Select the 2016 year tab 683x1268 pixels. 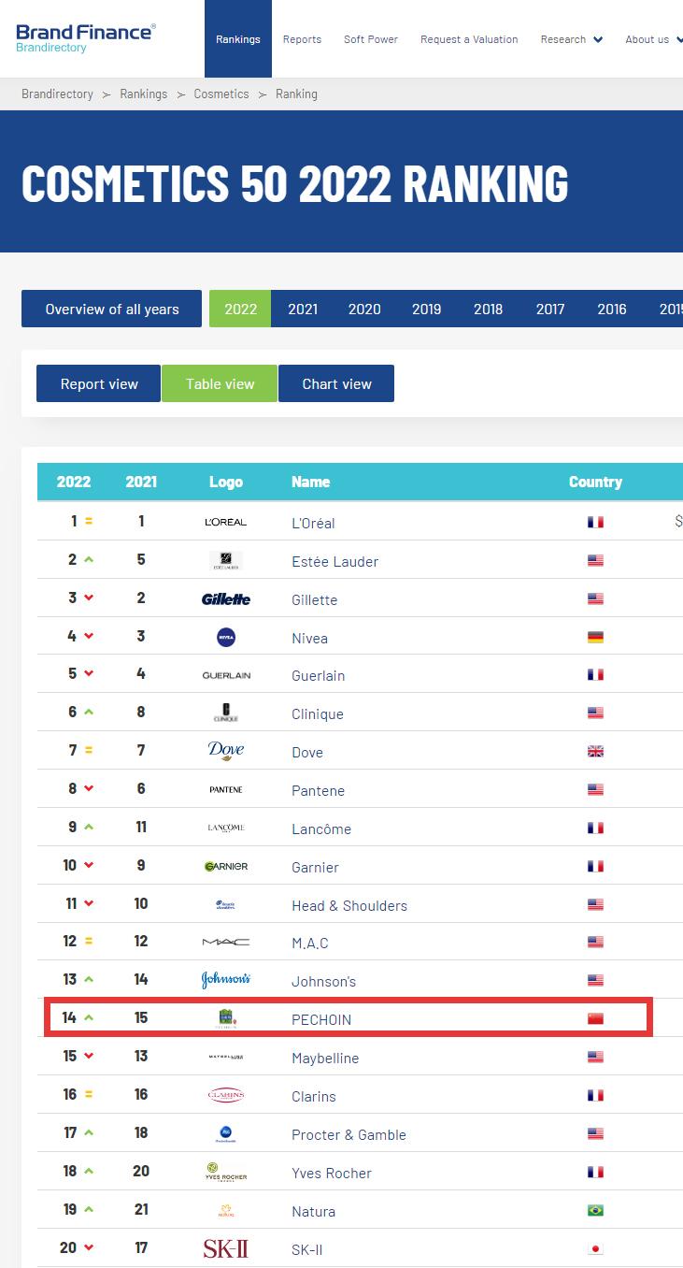[x=612, y=309]
